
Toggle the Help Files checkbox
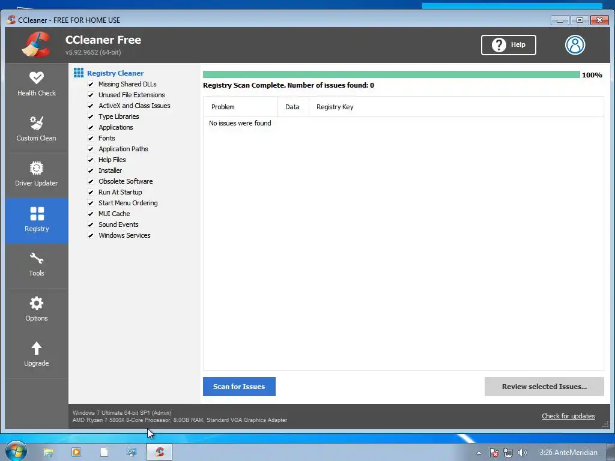pos(91,160)
